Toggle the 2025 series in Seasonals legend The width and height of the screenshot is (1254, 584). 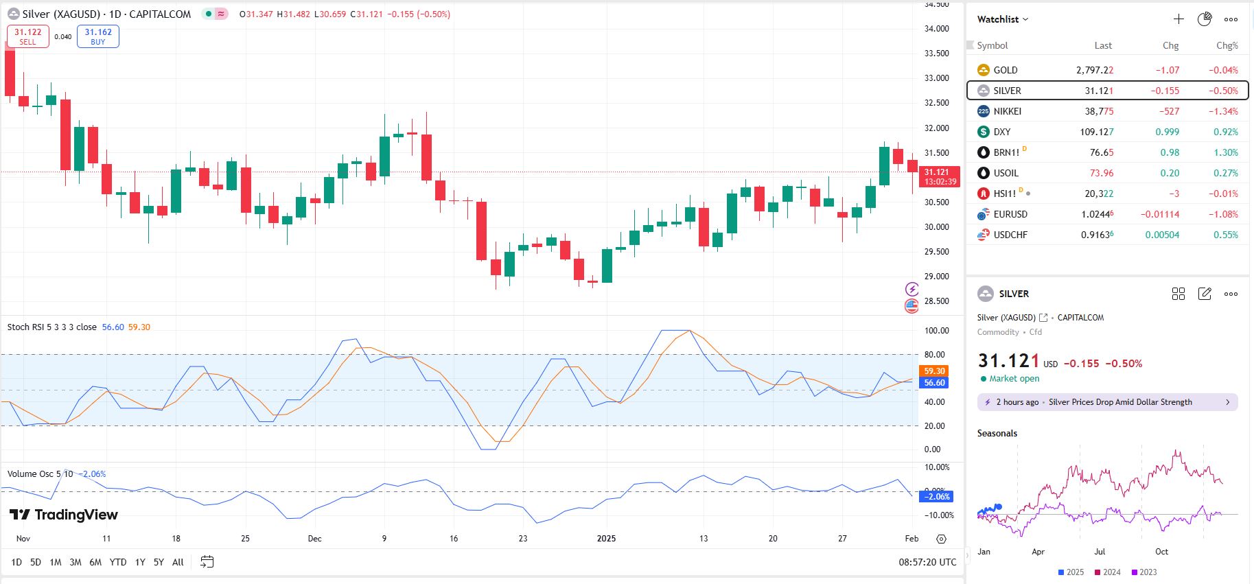1071,572
